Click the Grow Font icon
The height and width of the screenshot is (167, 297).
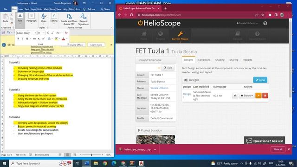[48, 33]
